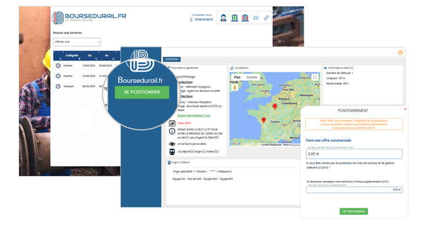Click the Google logo on the map
Screen dimensions: 440x227
236,143
